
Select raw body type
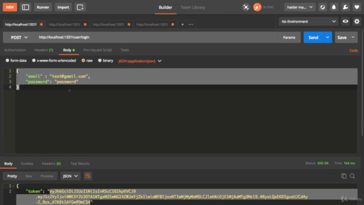pyautogui.click(x=87, y=60)
